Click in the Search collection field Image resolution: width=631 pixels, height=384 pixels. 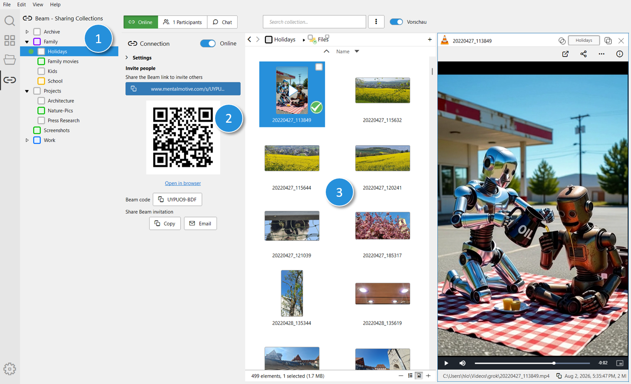(314, 22)
